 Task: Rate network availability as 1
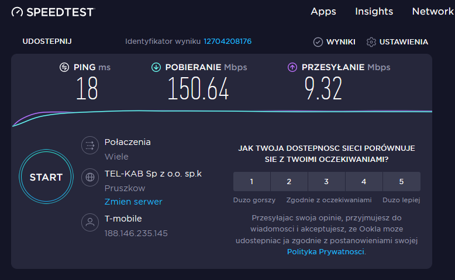[251, 181]
